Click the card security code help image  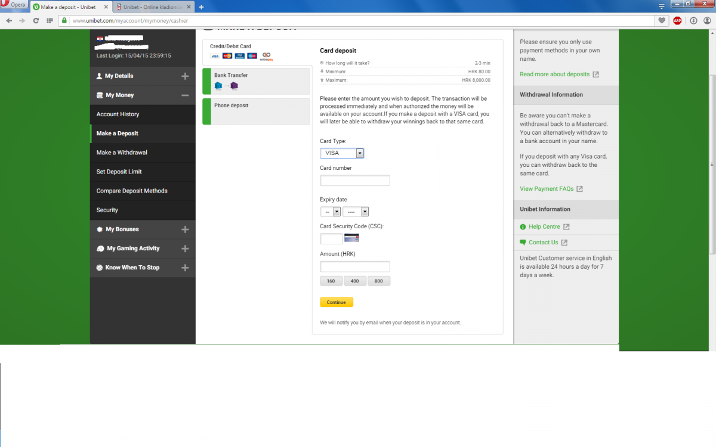[352, 238]
